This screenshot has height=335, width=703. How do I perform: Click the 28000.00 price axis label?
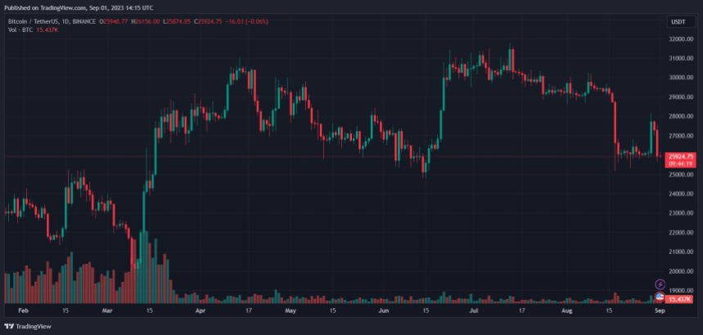click(x=681, y=116)
